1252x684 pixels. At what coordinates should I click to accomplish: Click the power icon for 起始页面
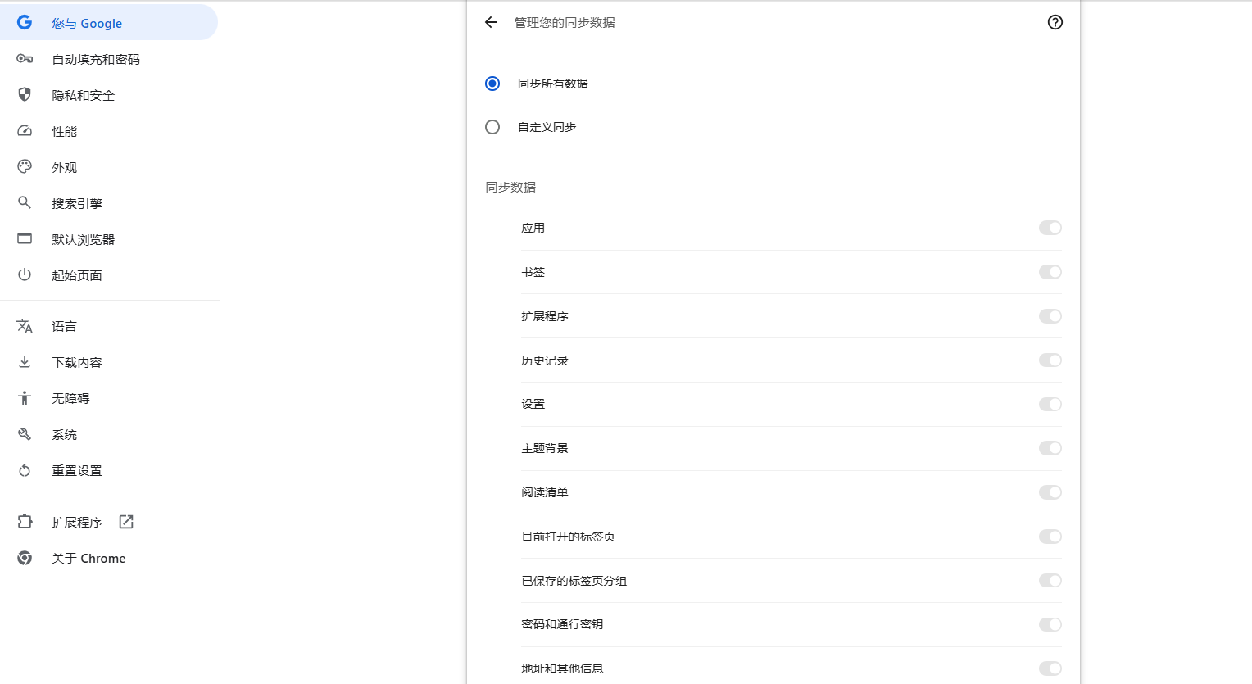click(x=25, y=274)
